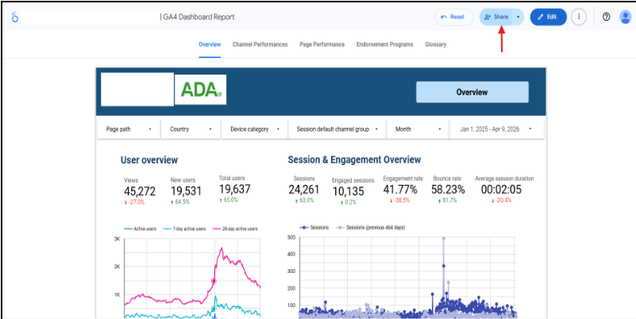Open the Share dropdown arrow
This screenshot has height=319, width=636.
pos(518,17)
